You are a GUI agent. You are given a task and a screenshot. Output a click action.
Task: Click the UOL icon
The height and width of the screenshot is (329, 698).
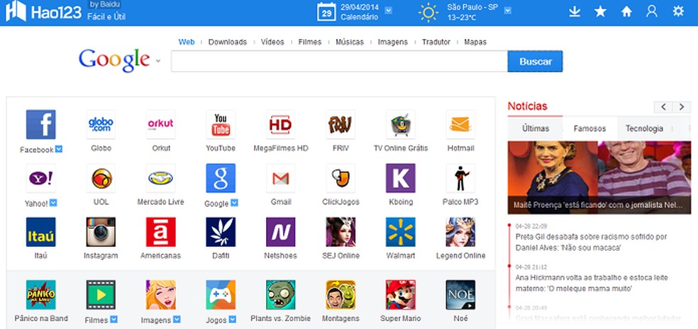pos(101,178)
